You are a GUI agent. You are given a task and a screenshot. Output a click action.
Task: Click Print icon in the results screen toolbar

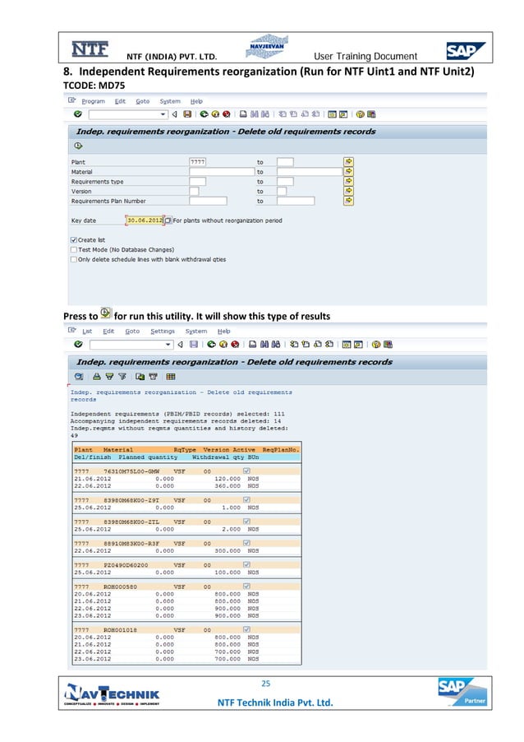[253, 345]
